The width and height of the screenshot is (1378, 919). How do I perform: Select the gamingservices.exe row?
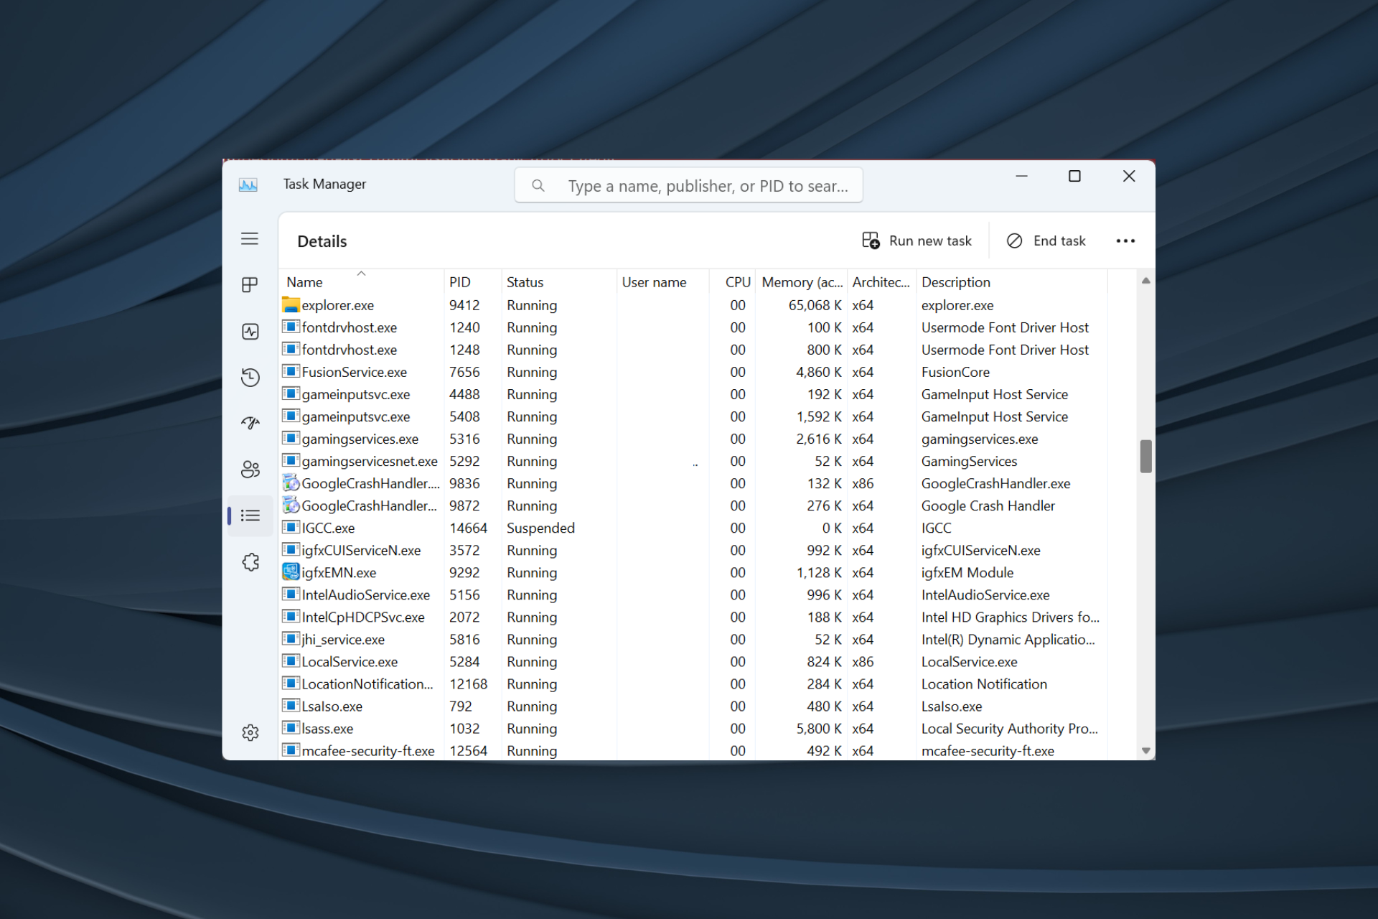pos(694,439)
